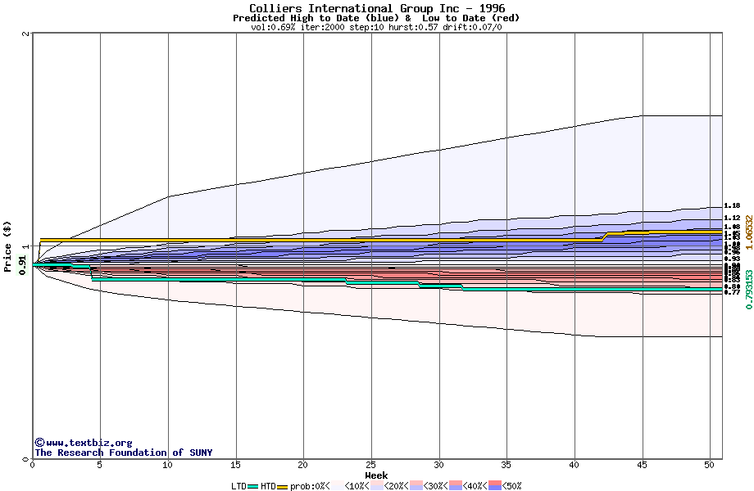Click the chart title 'Colliers International Group Inc - 1996'

pos(377,8)
